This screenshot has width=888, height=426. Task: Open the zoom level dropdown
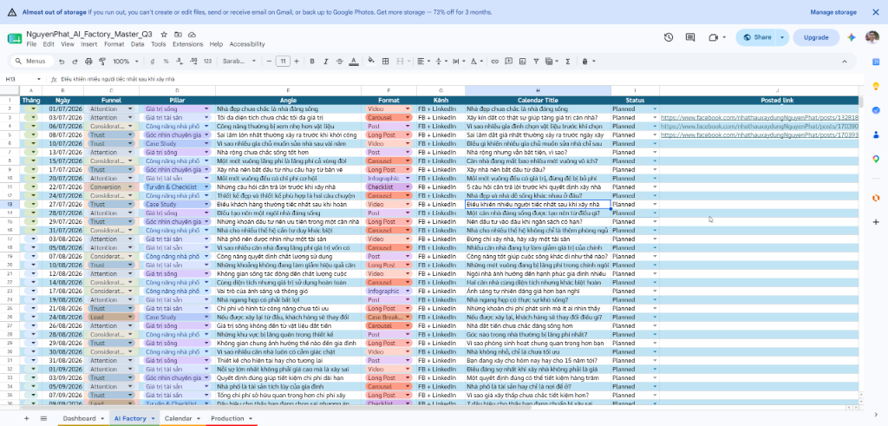(x=125, y=62)
